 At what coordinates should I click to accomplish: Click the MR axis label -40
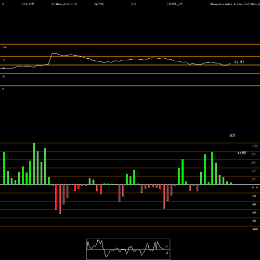point(254,204)
